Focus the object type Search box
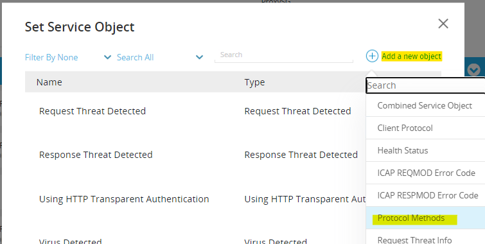 tap(425, 85)
